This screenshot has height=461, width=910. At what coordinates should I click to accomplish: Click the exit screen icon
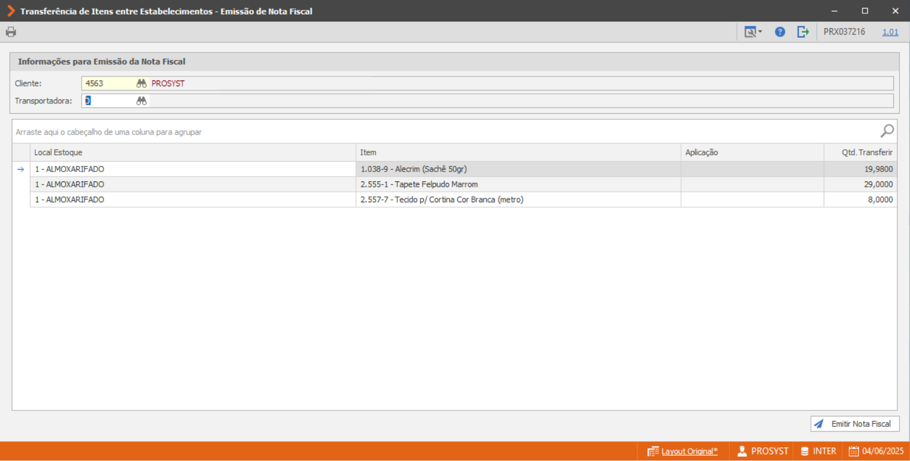(803, 32)
